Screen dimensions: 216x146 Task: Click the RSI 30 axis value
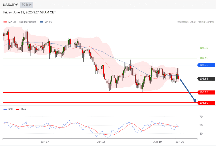coord(201,134)
